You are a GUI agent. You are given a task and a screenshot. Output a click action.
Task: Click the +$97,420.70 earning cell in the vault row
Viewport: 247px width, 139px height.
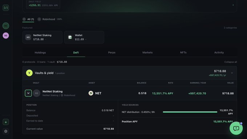point(197,93)
